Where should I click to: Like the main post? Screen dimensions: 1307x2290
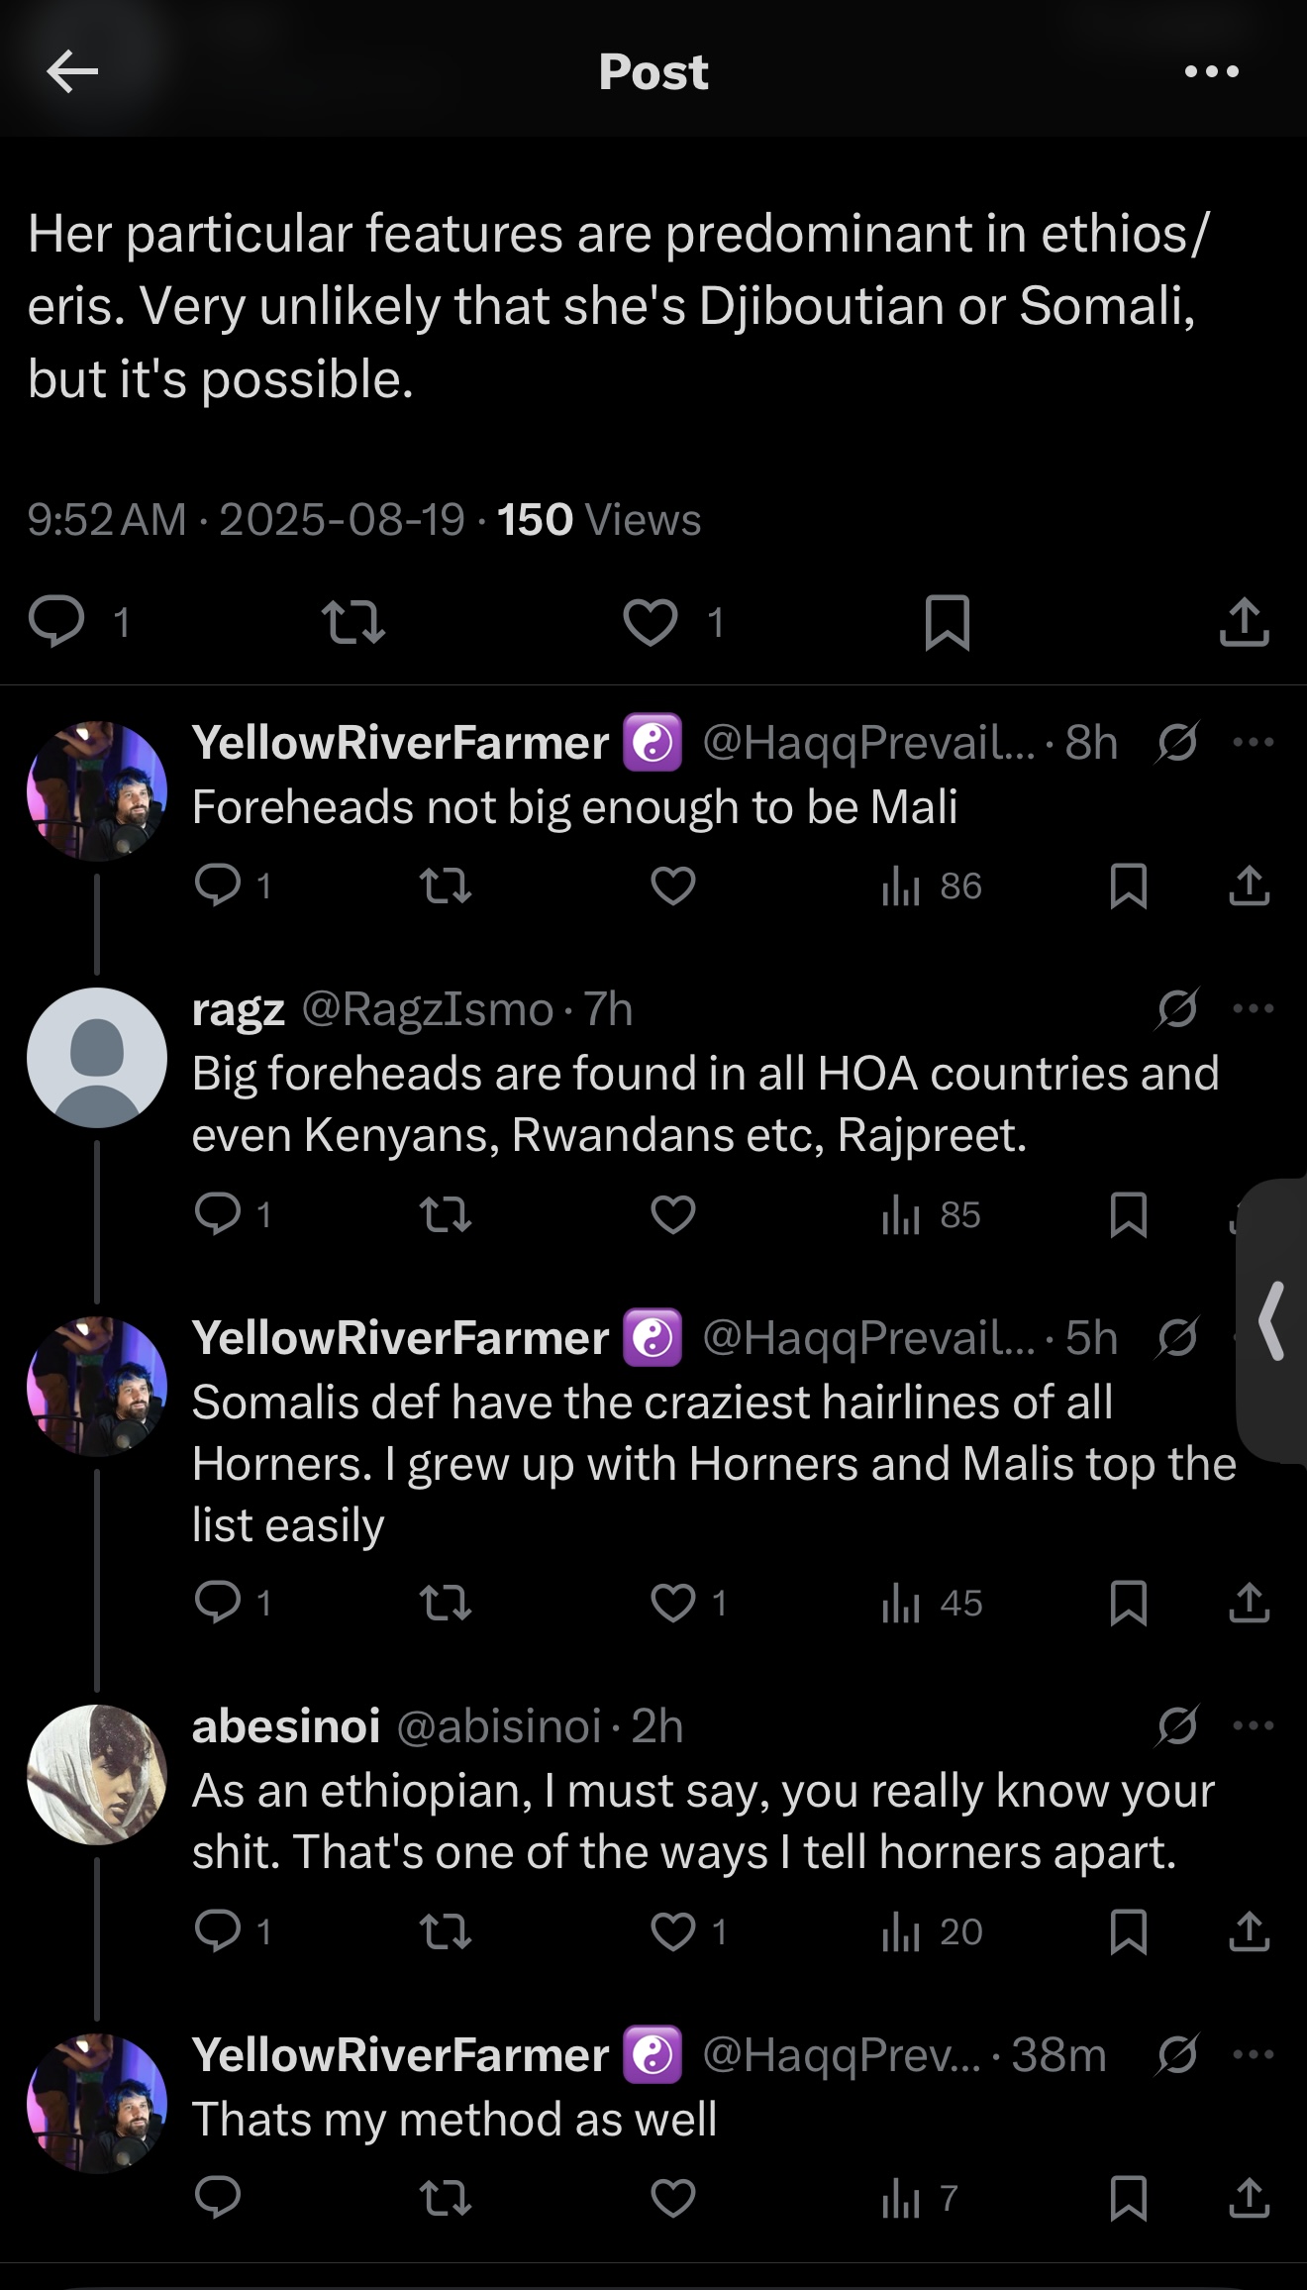(x=651, y=622)
